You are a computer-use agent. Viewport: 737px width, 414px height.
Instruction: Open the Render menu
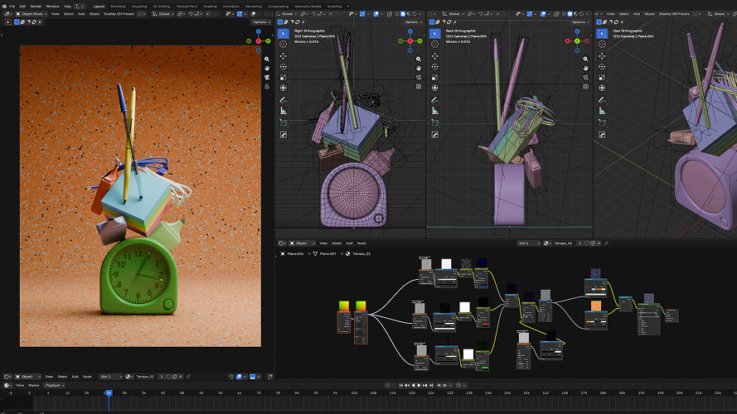pyautogui.click(x=36, y=7)
